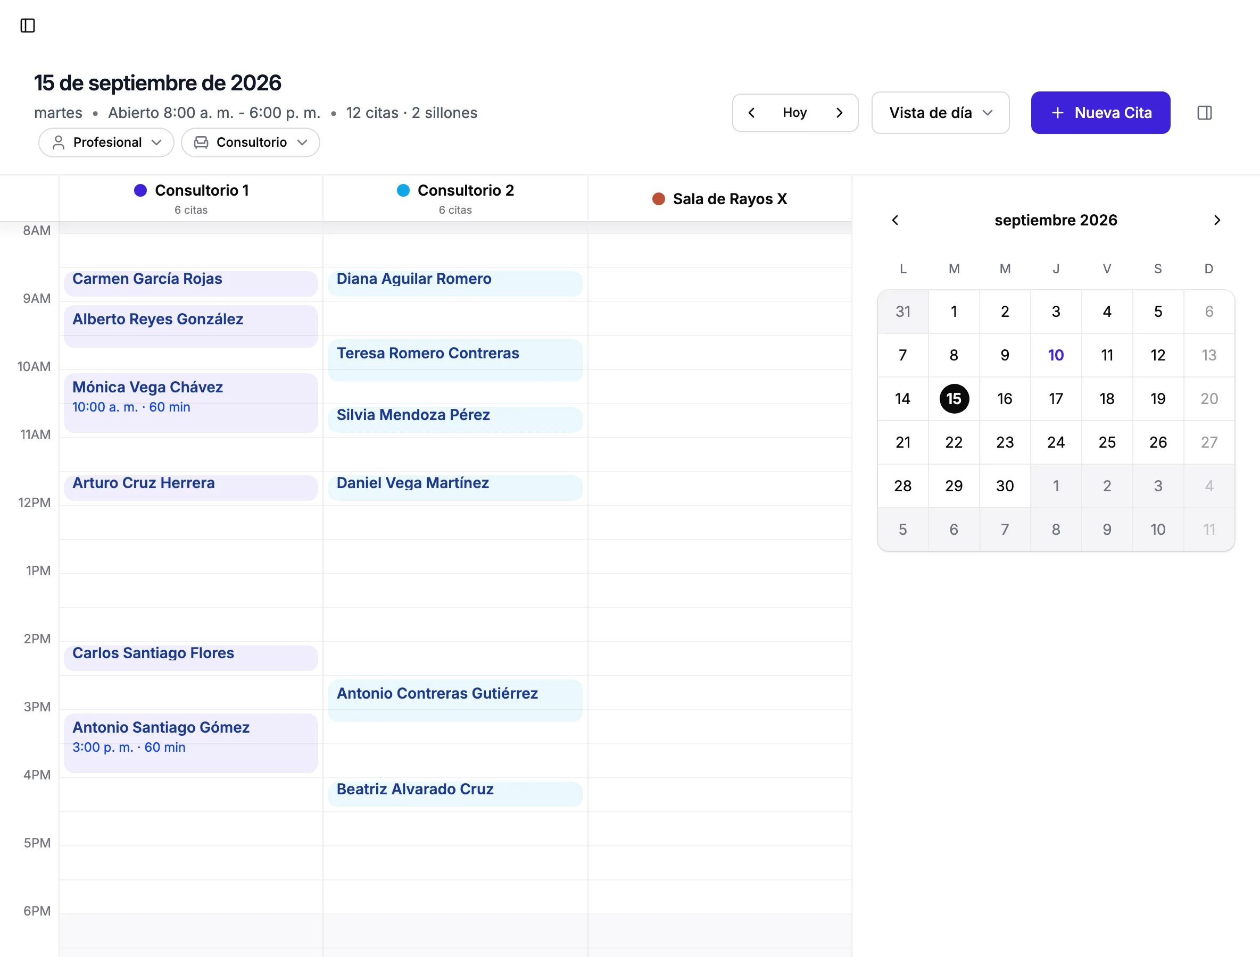1260x957 pixels.
Task: Open the Vista de día dropdown
Action: coord(940,113)
